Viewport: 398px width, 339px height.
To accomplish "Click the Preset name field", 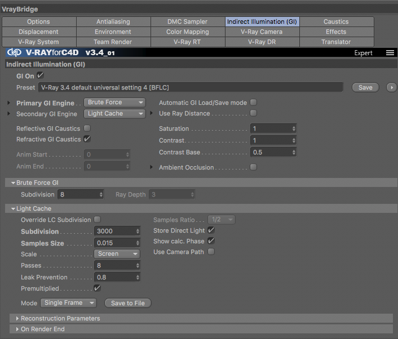I will tap(191, 87).
